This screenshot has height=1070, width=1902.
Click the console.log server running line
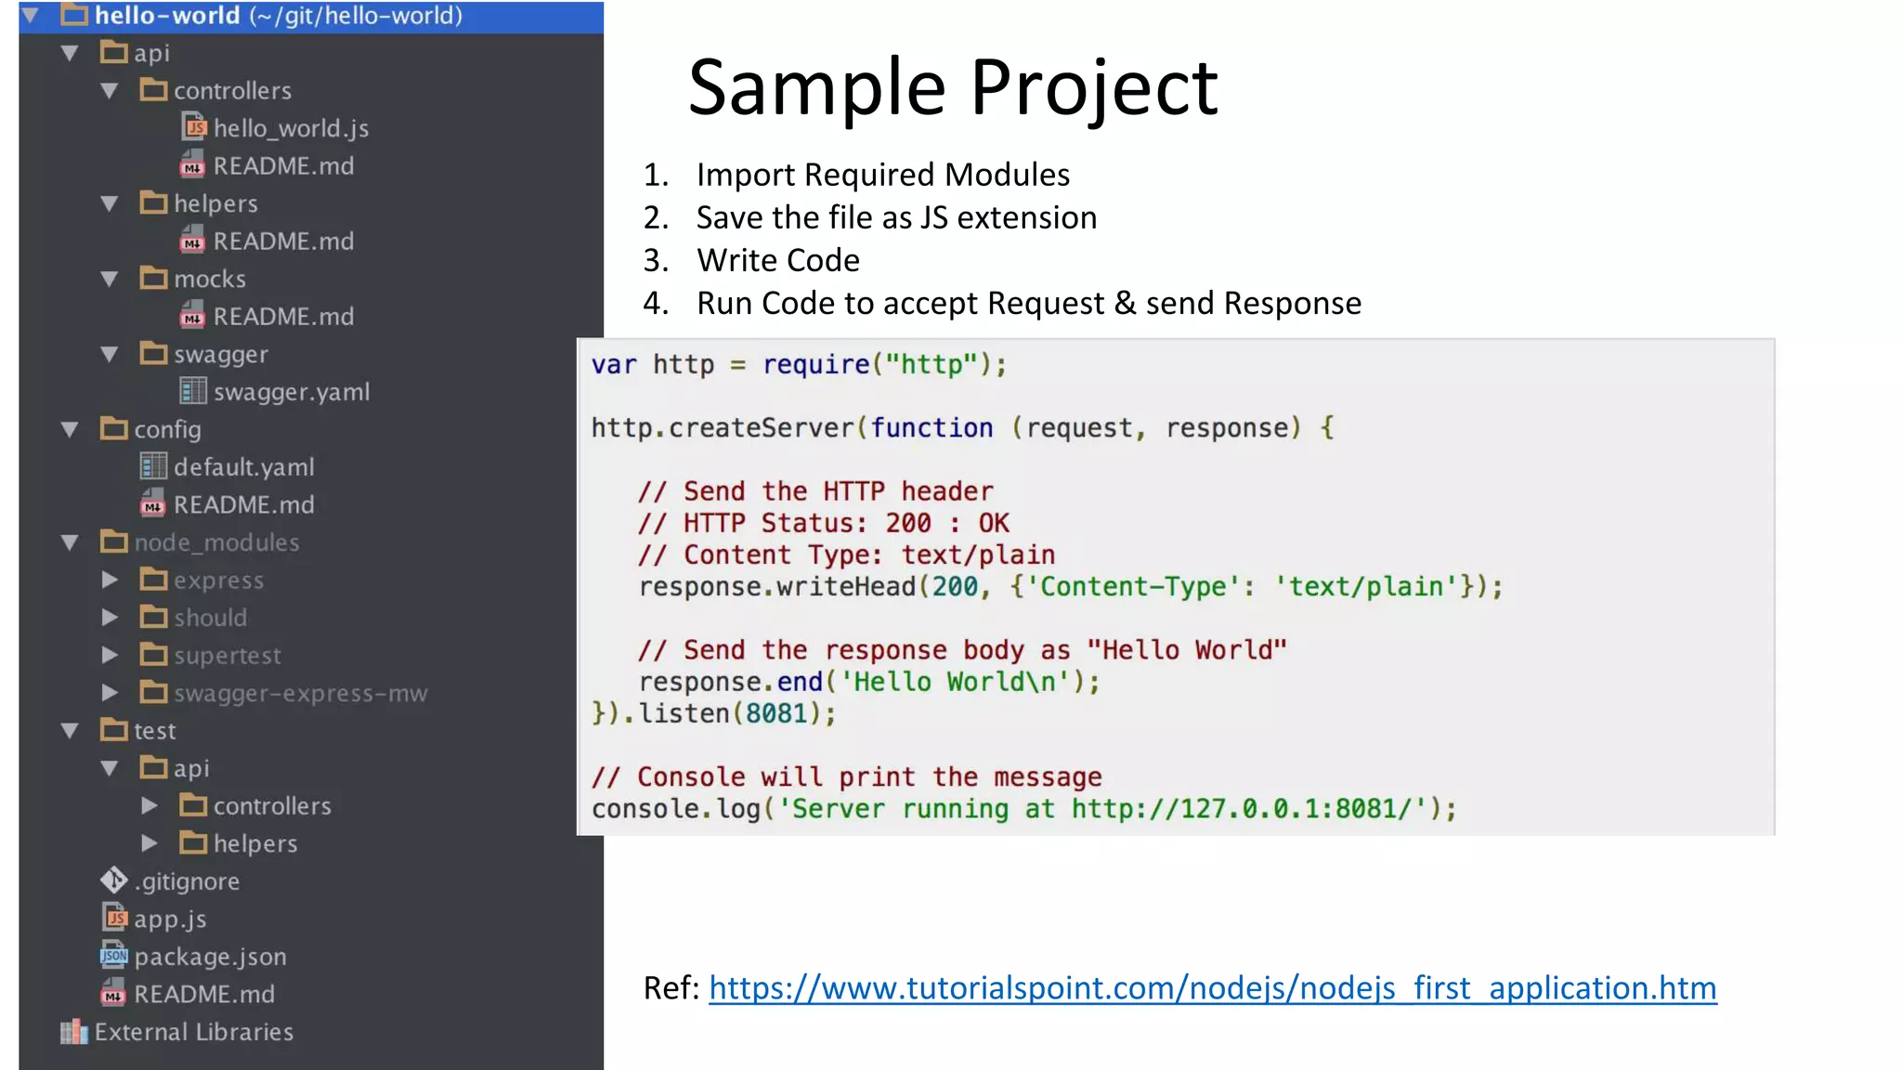tap(1024, 809)
